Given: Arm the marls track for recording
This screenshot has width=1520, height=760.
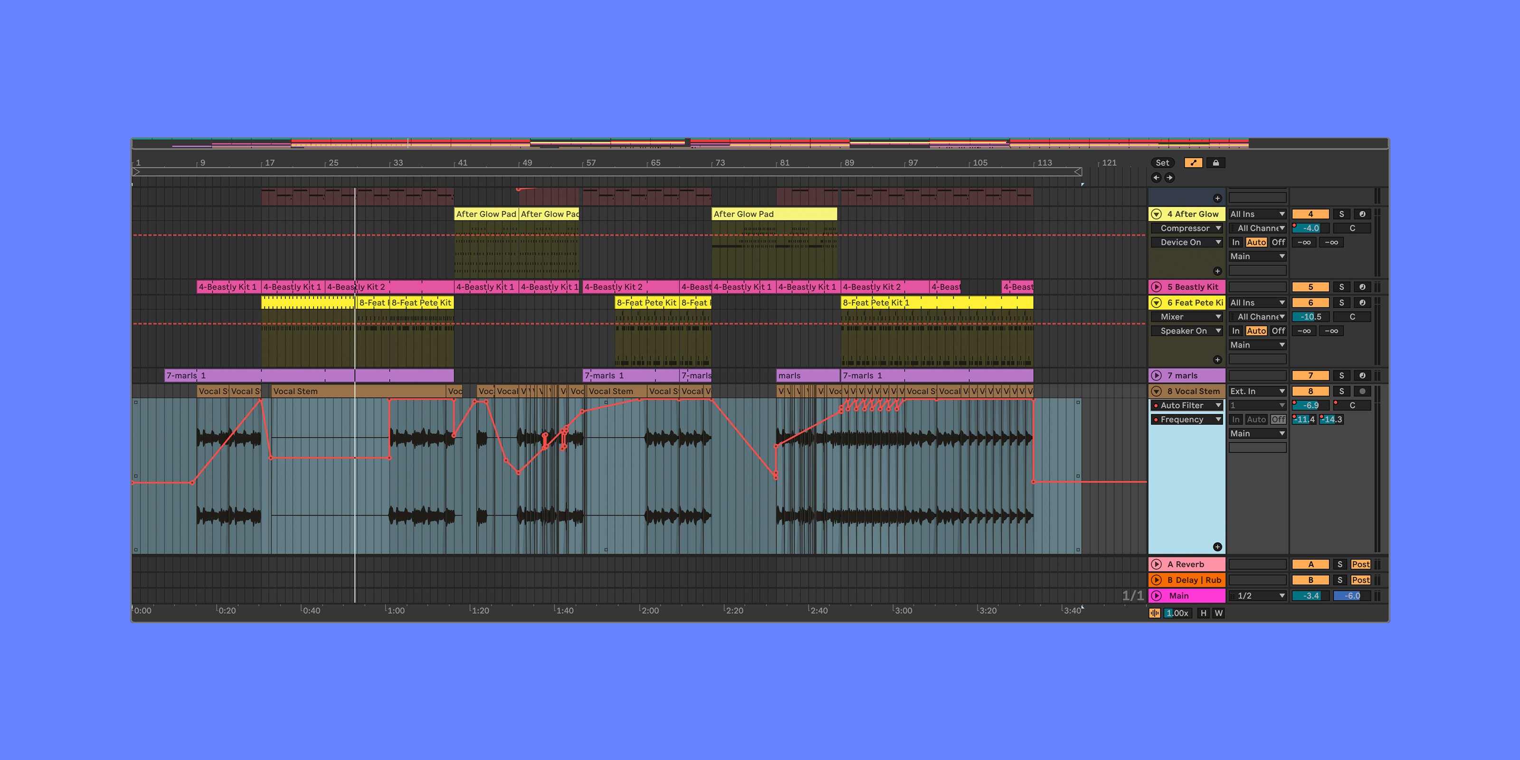Looking at the screenshot, I should 1362,375.
